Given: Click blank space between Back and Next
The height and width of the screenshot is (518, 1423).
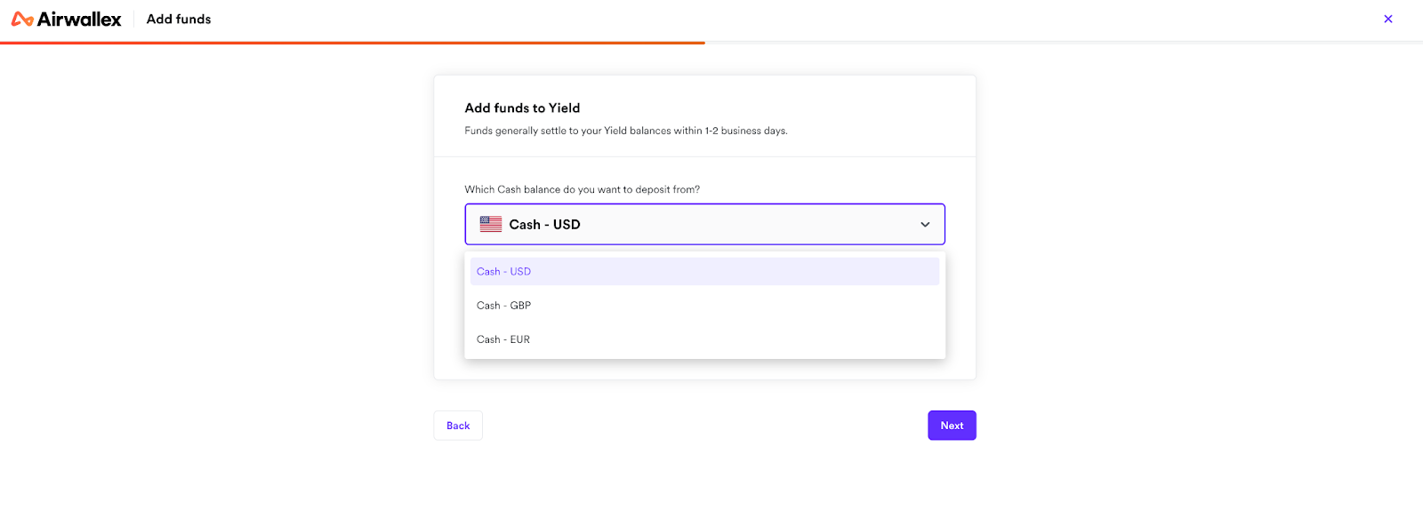Looking at the screenshot, I should (x=704, y=426).
